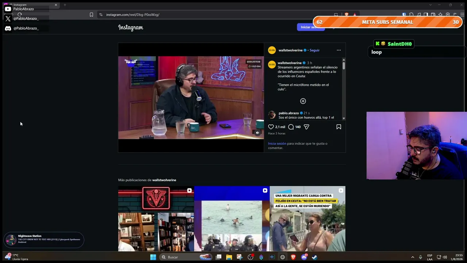Viewport: 467px width, 263px height.
Task: Click the address bar URL instagram.com/reel
Action: click(x=133, y=15)
